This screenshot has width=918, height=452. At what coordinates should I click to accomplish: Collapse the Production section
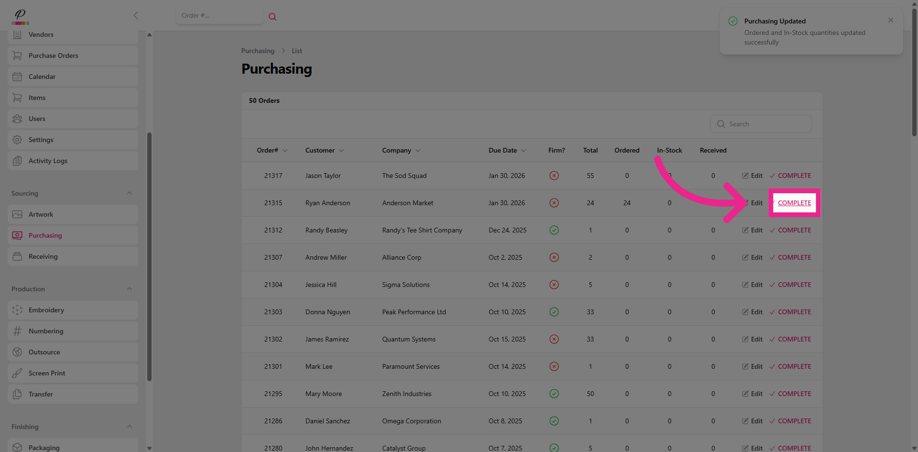pyautogui.click(x=130, y=289)
